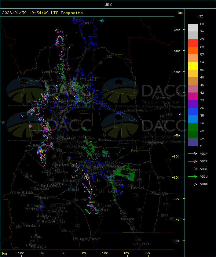This screenshot has height=257, width=216.
Task: Select the Desaguadero location label
Action: pos(136,110)
